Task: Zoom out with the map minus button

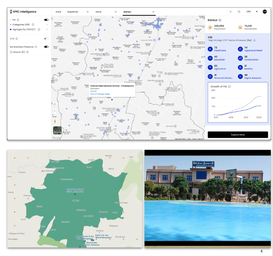Action: point(55,114)
